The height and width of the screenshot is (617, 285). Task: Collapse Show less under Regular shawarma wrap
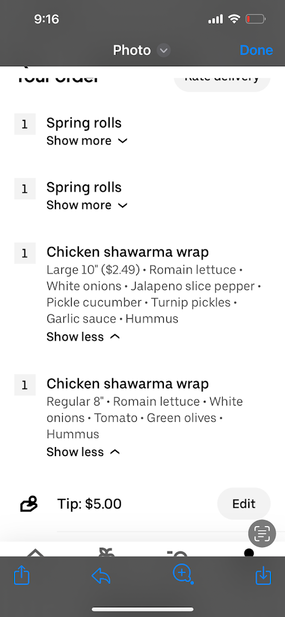[83, 452]
